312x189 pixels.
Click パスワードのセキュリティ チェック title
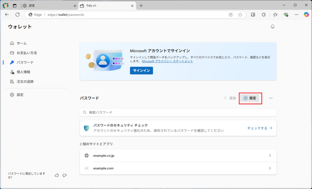point(121,125)
